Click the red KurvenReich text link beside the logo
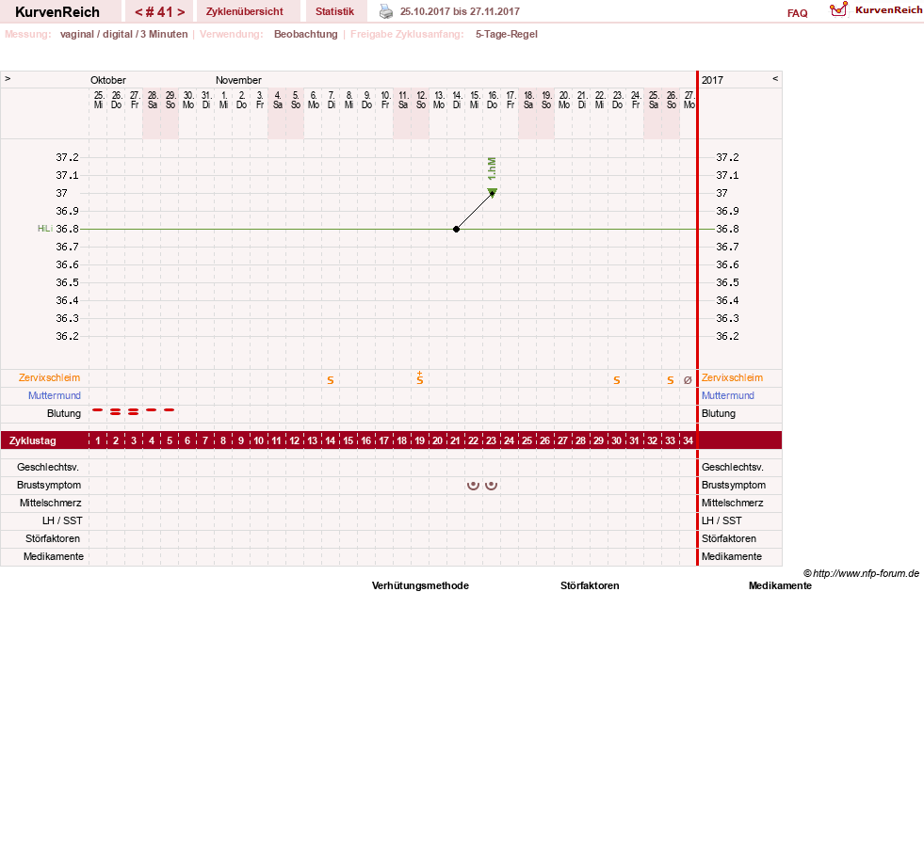This screenshot has height=848, width=924. click(x=888, y=10)
